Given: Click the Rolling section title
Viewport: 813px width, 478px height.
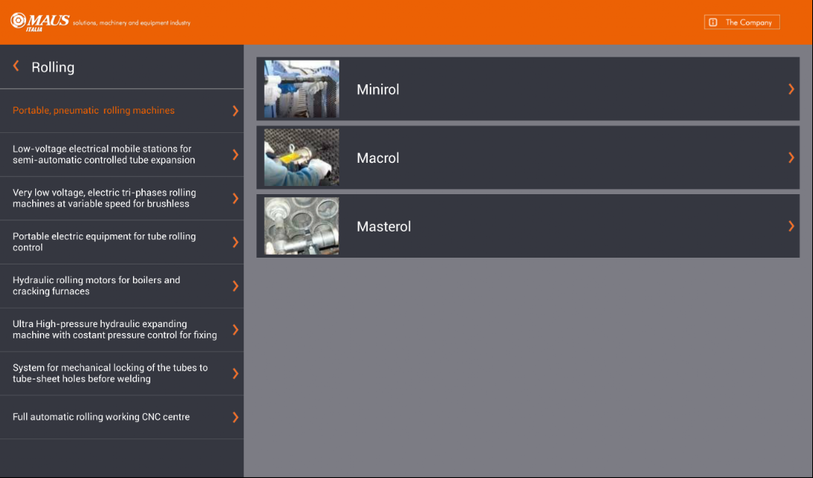Looking at the screenshot, I should [x=53, y=67].
